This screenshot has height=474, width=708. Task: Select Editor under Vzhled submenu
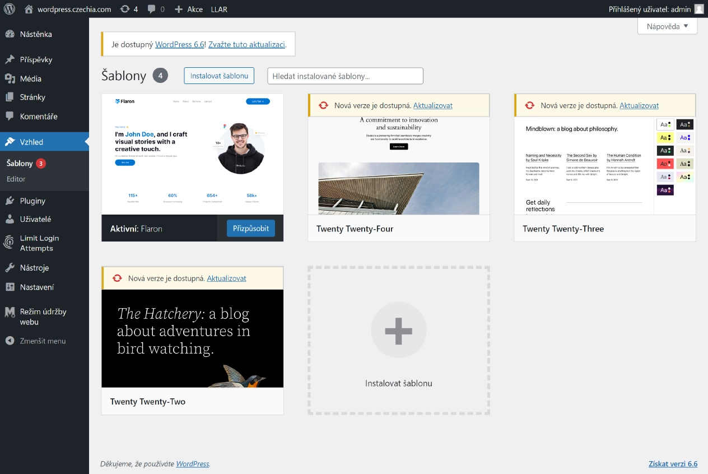[16, 179]
